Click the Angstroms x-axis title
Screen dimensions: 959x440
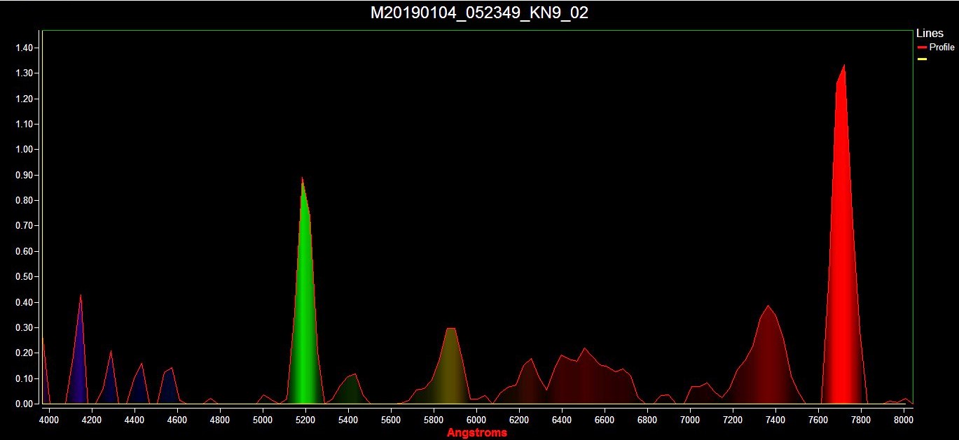[477, 433]
